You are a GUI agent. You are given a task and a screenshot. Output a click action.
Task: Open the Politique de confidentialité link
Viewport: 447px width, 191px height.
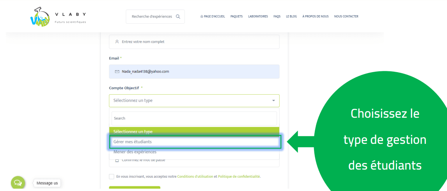pyautogui.click(x=239, y=177)
